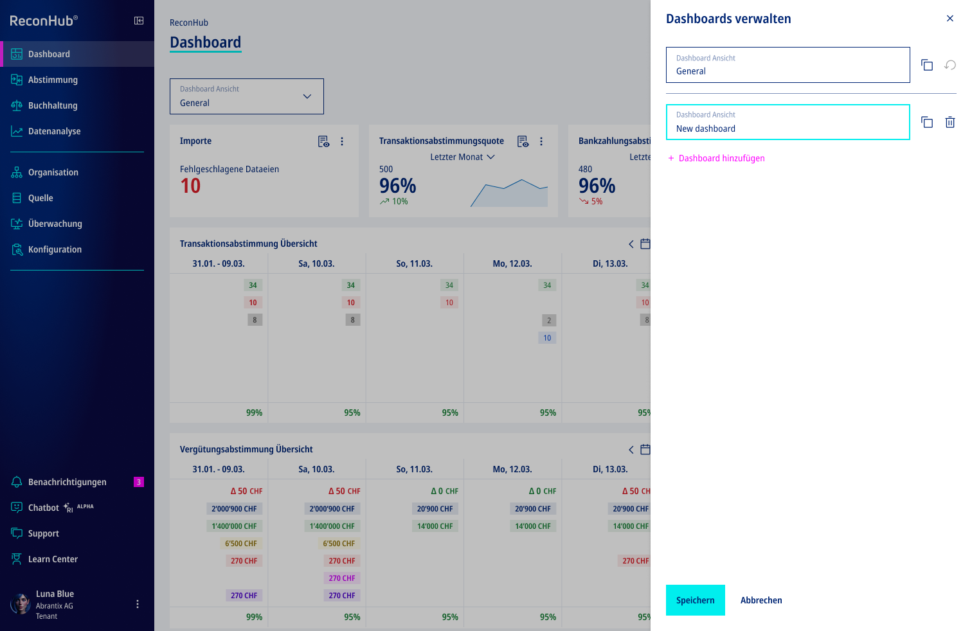Open Abstimmung in the sidebar
The width and height of the screenshot is (972, 631).
(53, 80)
